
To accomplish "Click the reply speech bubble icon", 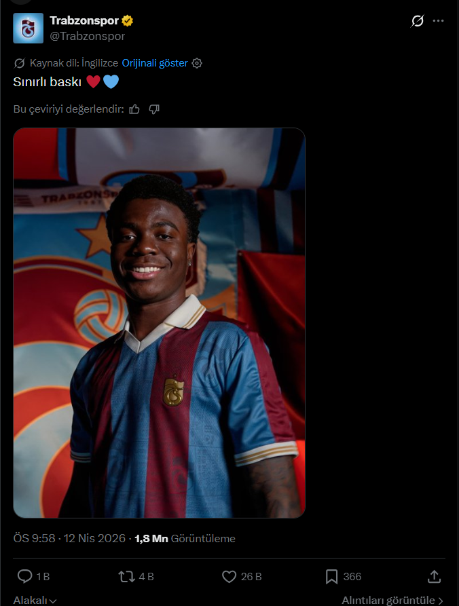I will click(25, 577).
